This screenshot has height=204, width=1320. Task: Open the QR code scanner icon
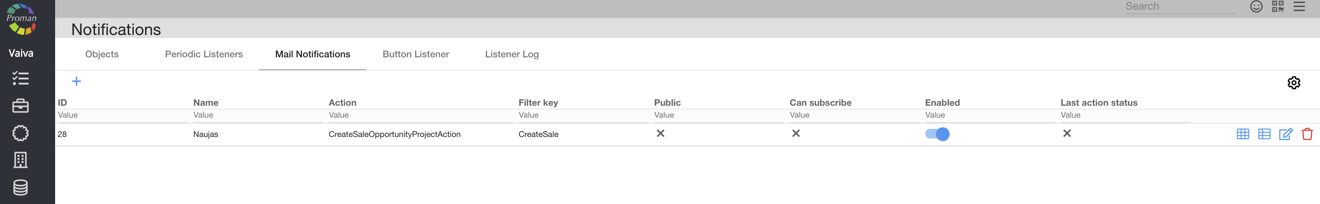pos(1278,7)
